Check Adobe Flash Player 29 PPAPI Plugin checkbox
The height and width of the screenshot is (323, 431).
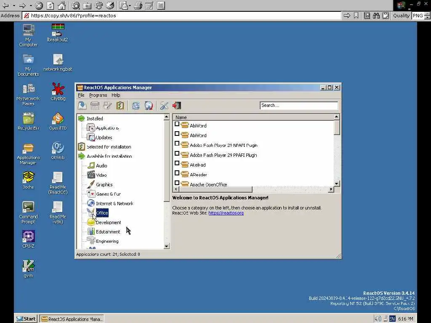(x=177, y=154)
